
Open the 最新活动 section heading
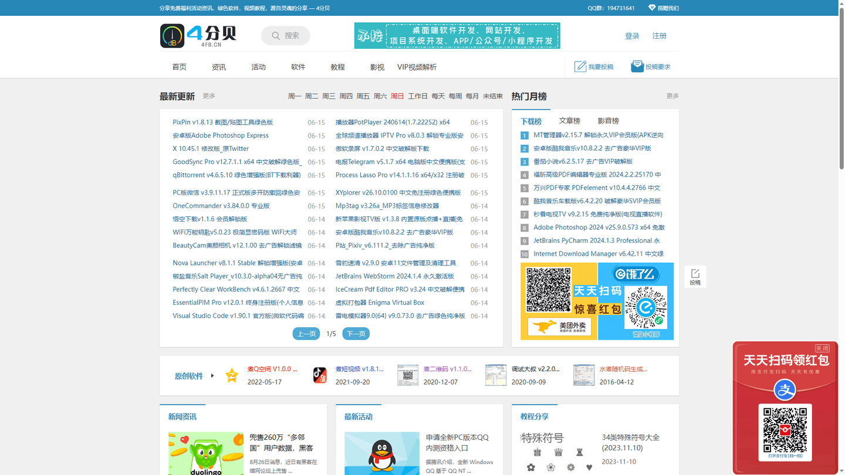coord(359,417)
